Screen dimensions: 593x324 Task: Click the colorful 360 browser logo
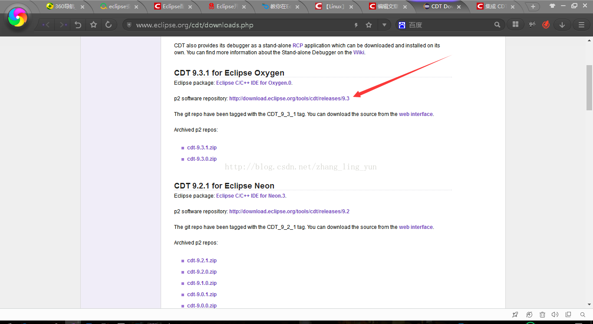(x=18, y=17)
